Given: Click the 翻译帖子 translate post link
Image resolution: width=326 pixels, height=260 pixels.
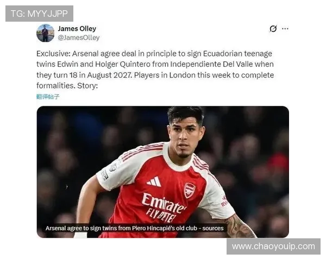Looking at the screenshot, I should [48, 96].
